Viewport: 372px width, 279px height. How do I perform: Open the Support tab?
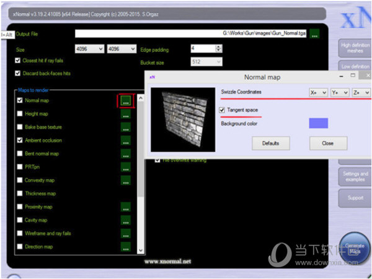coord(355,198)
